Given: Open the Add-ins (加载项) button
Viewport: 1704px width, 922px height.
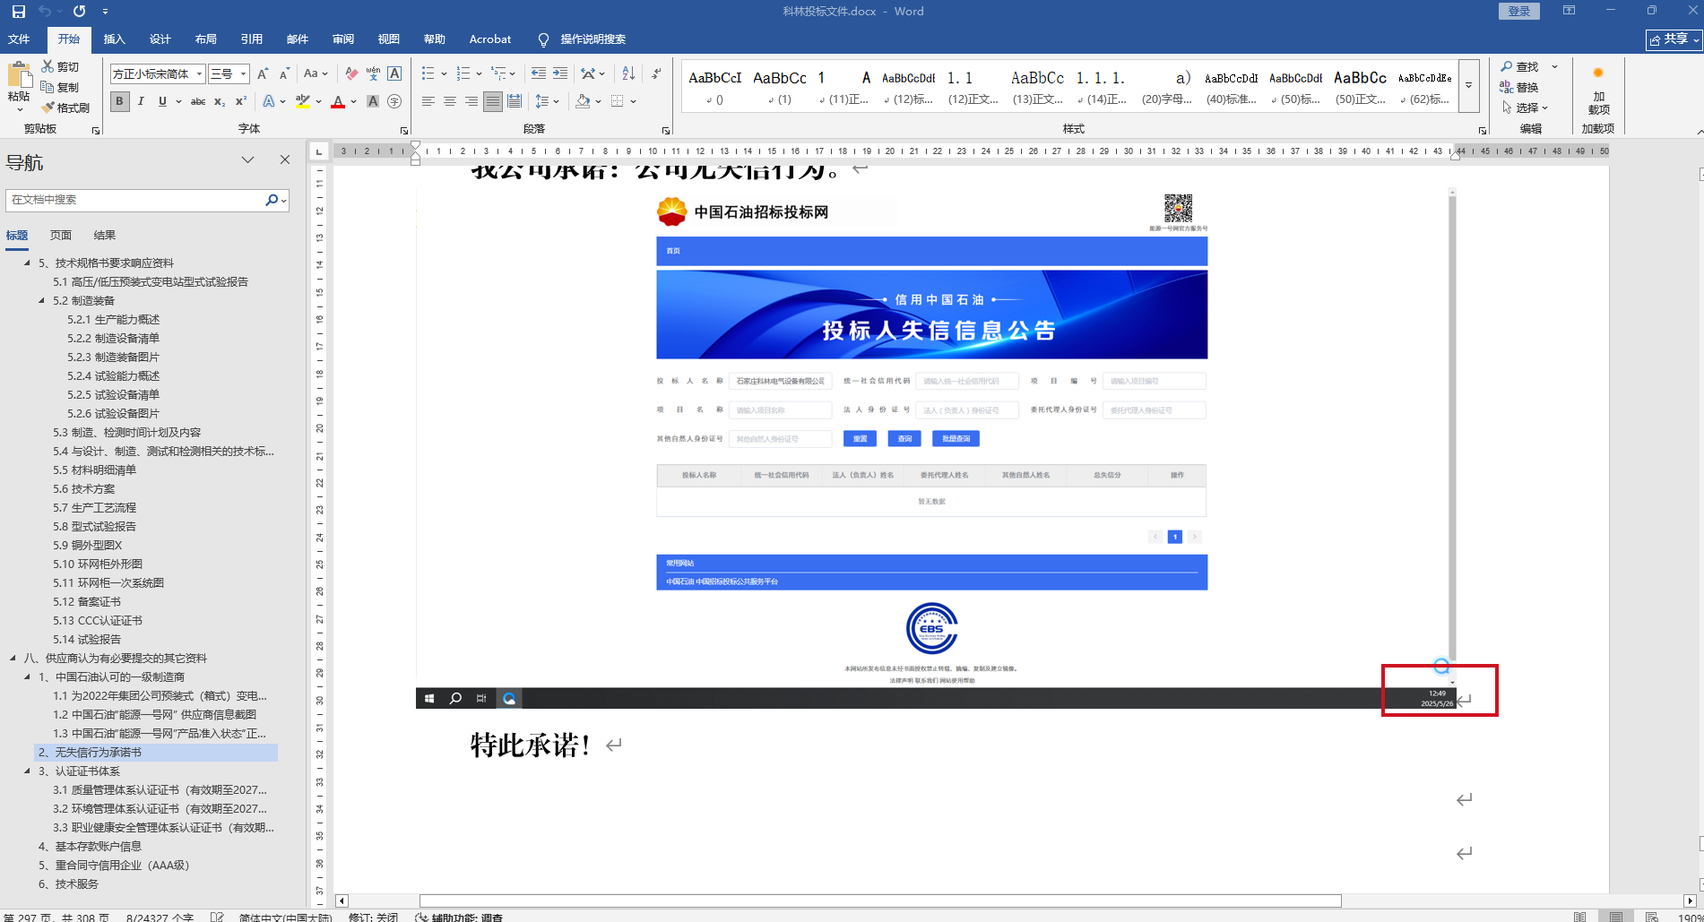Looking at the screenshot, I should coord(1598,90).
